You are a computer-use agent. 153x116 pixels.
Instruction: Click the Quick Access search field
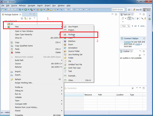(118, 9)
